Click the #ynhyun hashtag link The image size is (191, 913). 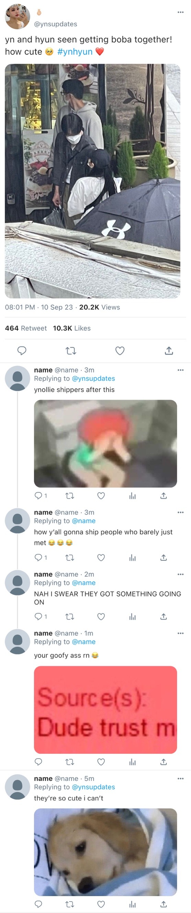click(x=75, y=52)
